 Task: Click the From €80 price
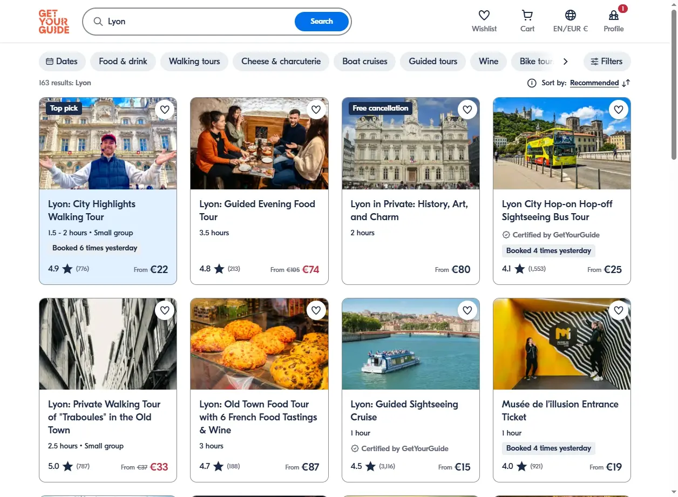tap(453, 269)
